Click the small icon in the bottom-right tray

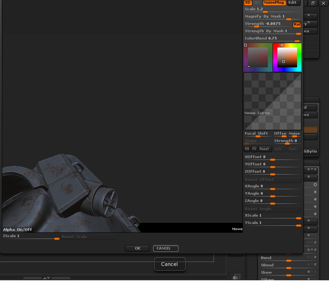point(237,277)
